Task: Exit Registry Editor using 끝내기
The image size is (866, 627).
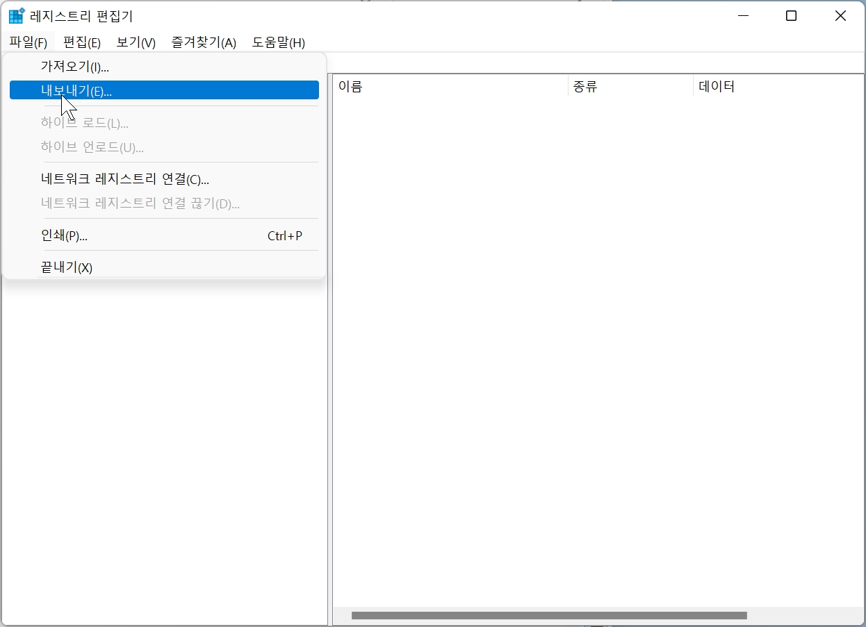Action: [66, 267]
